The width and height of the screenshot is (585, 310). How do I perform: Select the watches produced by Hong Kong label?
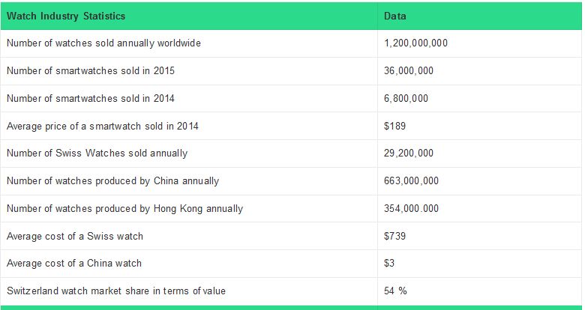point(124,208)
